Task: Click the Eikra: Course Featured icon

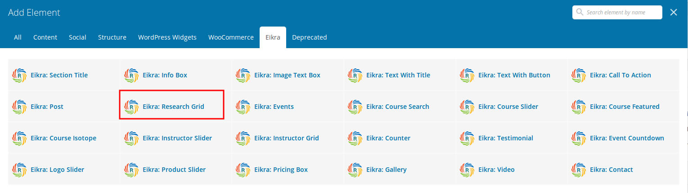Action: tap(579, 107)
